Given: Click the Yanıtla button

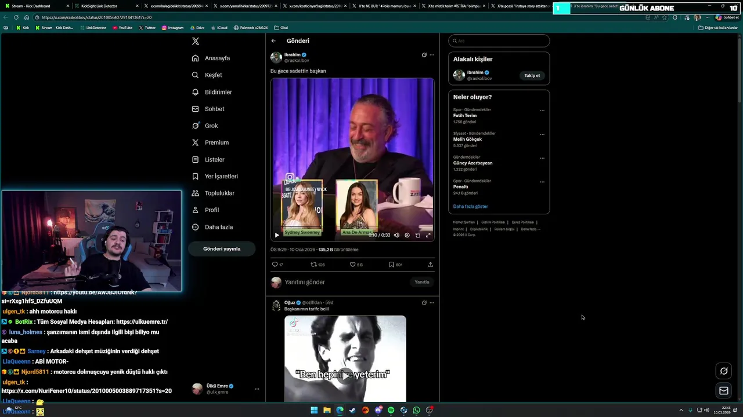Looking at the screenshot, I should [x=422, y=282].
